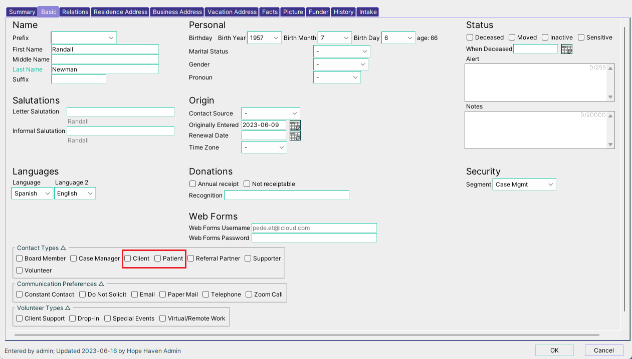Viewport: 632px width, 359px height.
Task: Enable Paper Mail preference
Action: tap(163, 294)
